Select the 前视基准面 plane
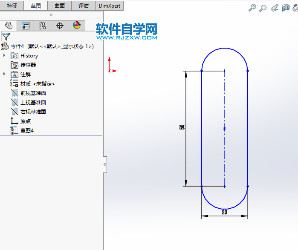The width and height of the screenshot is (298, 250). click(33, 93)
